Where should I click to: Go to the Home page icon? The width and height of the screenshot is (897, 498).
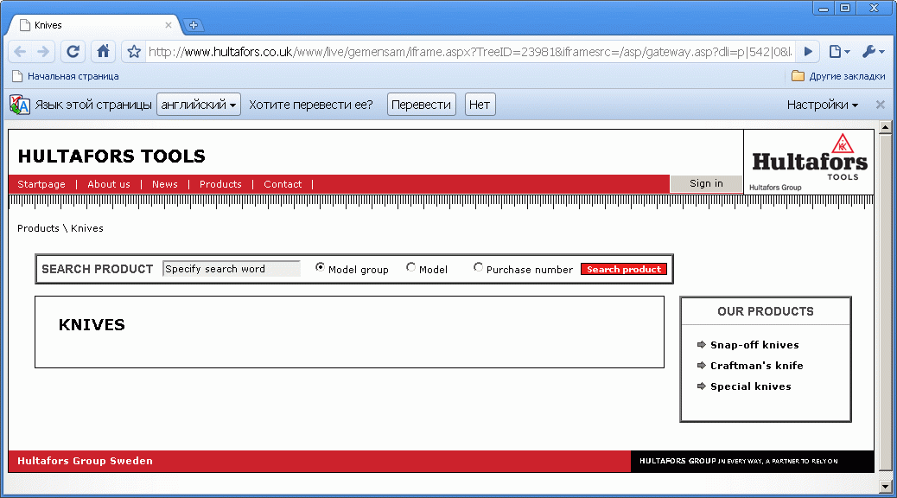103,52
